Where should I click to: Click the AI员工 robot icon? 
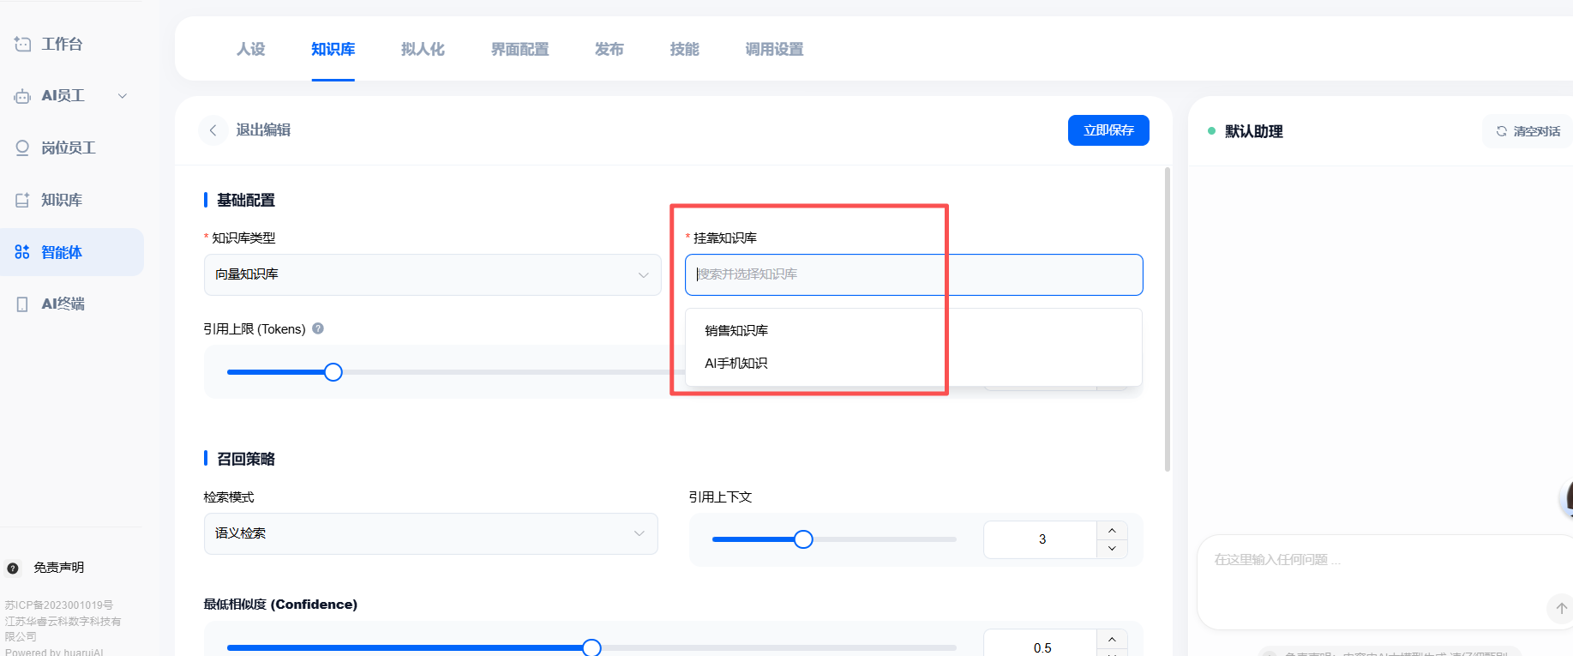click(x=22, y=96)
